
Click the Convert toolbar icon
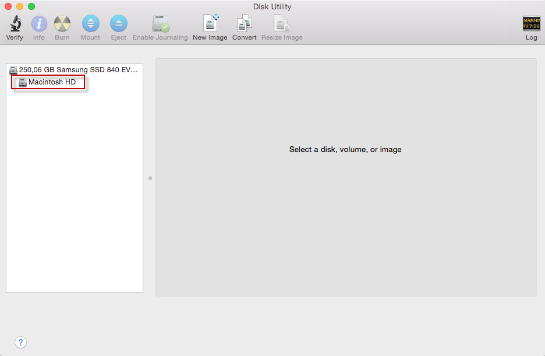pyautogui.click(x=245, y=23)
